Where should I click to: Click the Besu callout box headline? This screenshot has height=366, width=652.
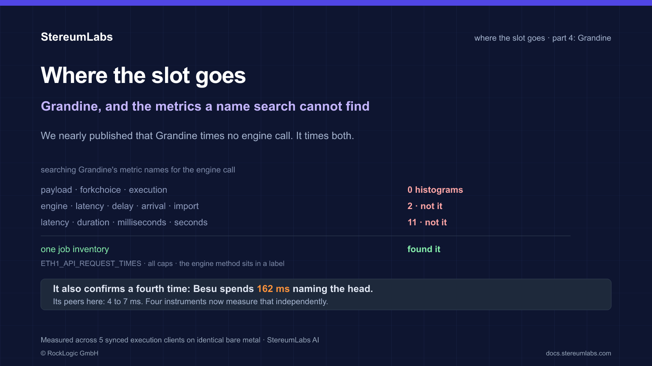coord(213,289)
